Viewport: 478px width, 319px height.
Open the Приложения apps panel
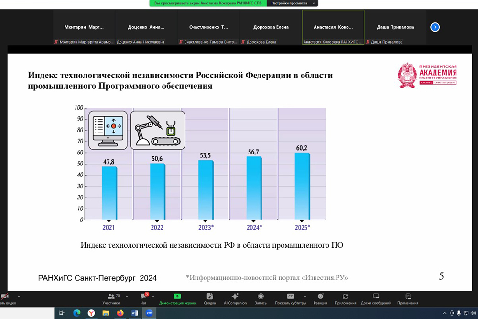pyautogui.click(x=345, y=299)
